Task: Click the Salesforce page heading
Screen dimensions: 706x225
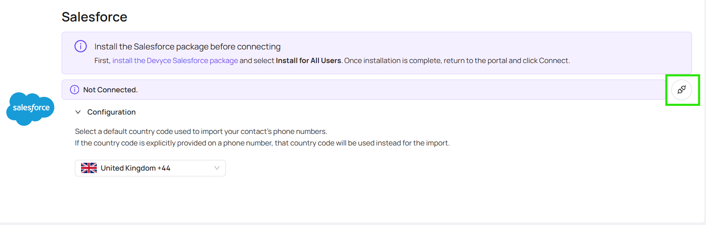Action: [x=94, y=17]
